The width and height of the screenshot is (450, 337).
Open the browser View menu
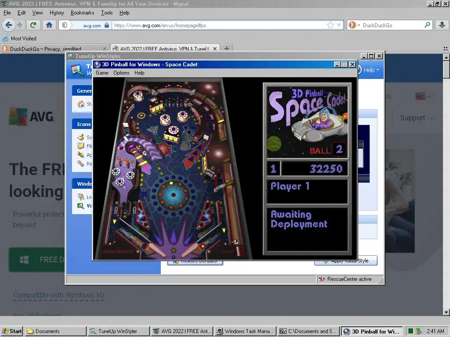pos(37,13)
